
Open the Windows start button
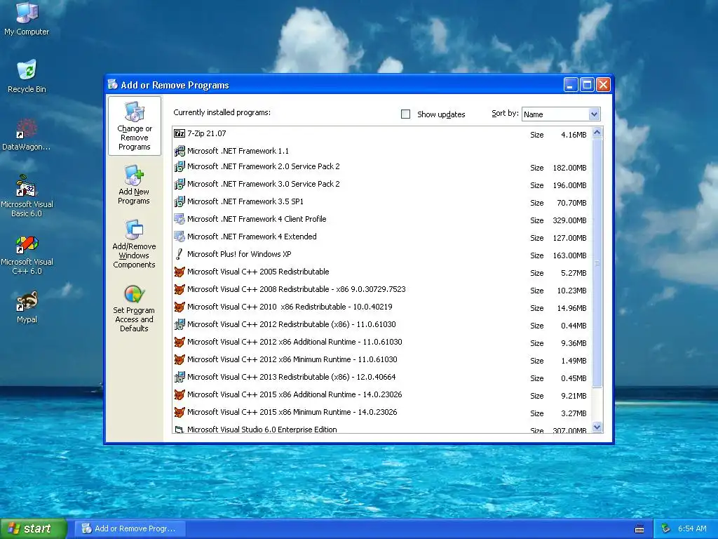coord(33,529)
